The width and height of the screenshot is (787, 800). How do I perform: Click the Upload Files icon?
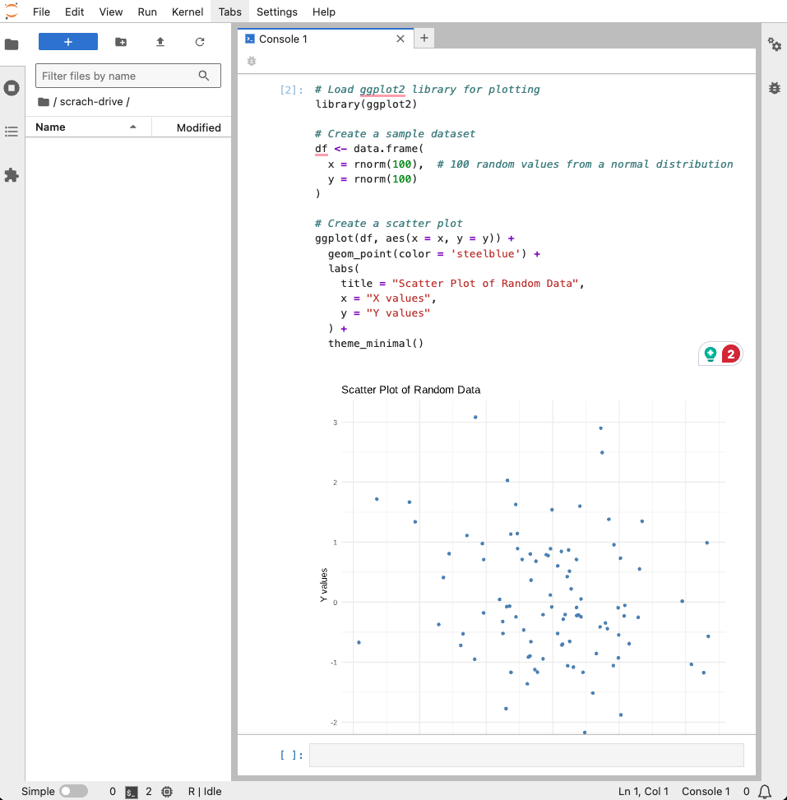click(160, 42)
